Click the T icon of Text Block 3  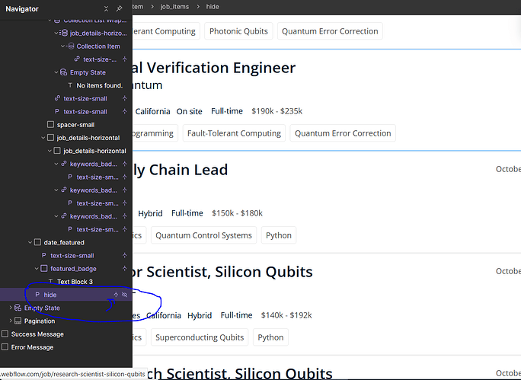pyautogui.click(x=50, y=281)
